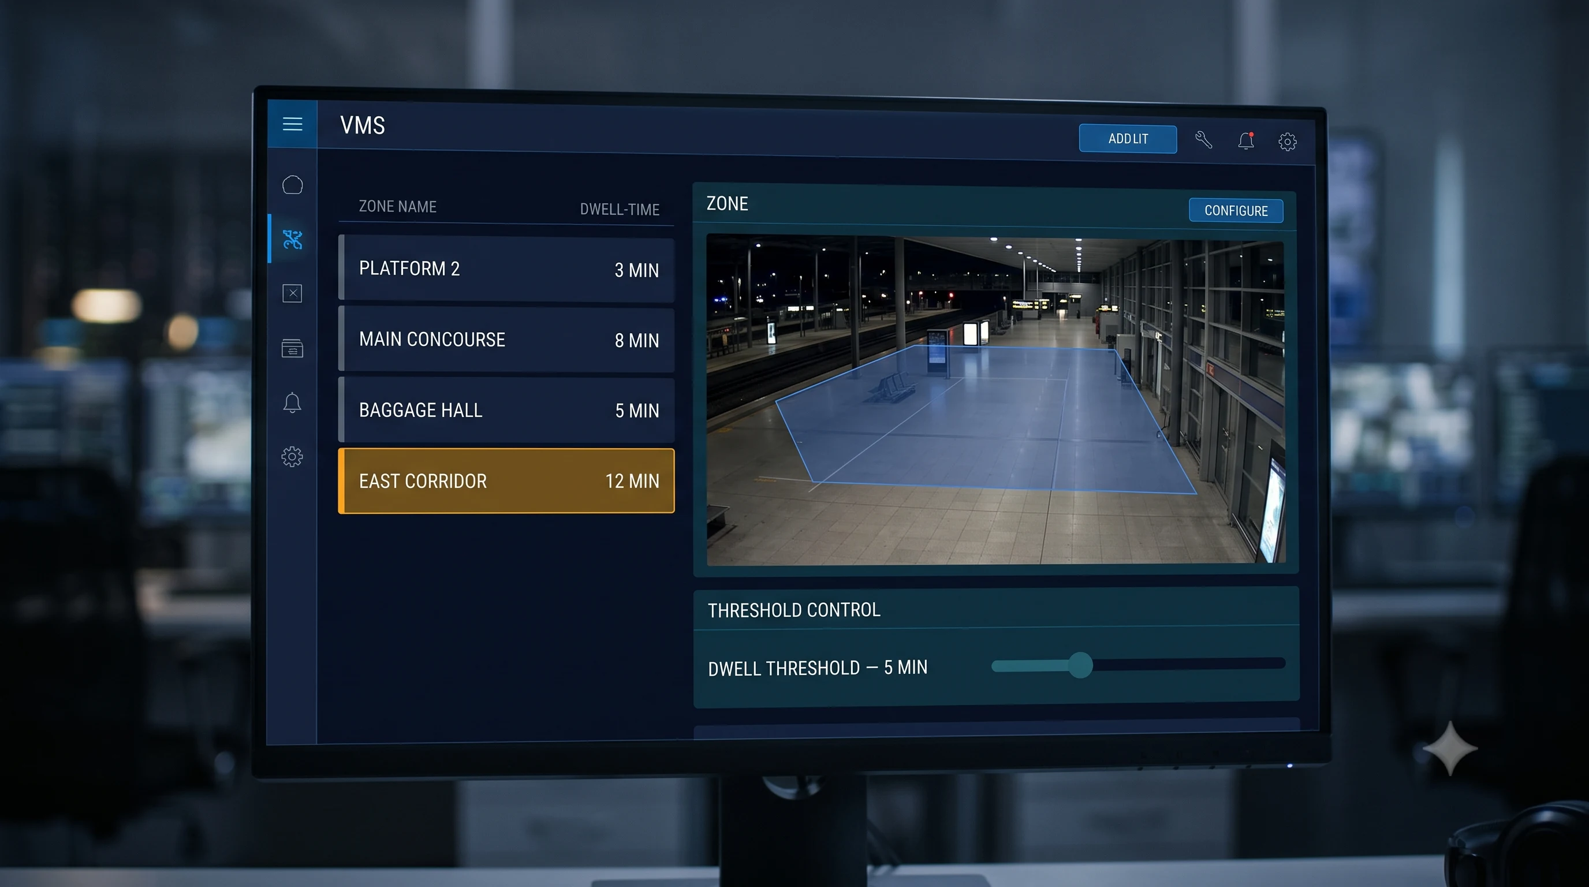Select the MAIN CONCOURSE zone row
The width and height of the screenshot is (1589, 887).
tap(506, 339)
